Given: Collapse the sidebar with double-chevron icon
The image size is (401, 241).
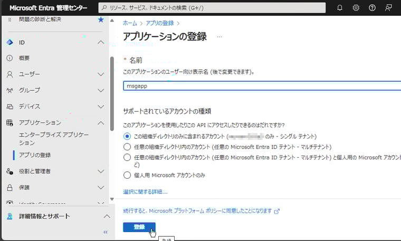Looking at the screenshot, I should point(106,232).
